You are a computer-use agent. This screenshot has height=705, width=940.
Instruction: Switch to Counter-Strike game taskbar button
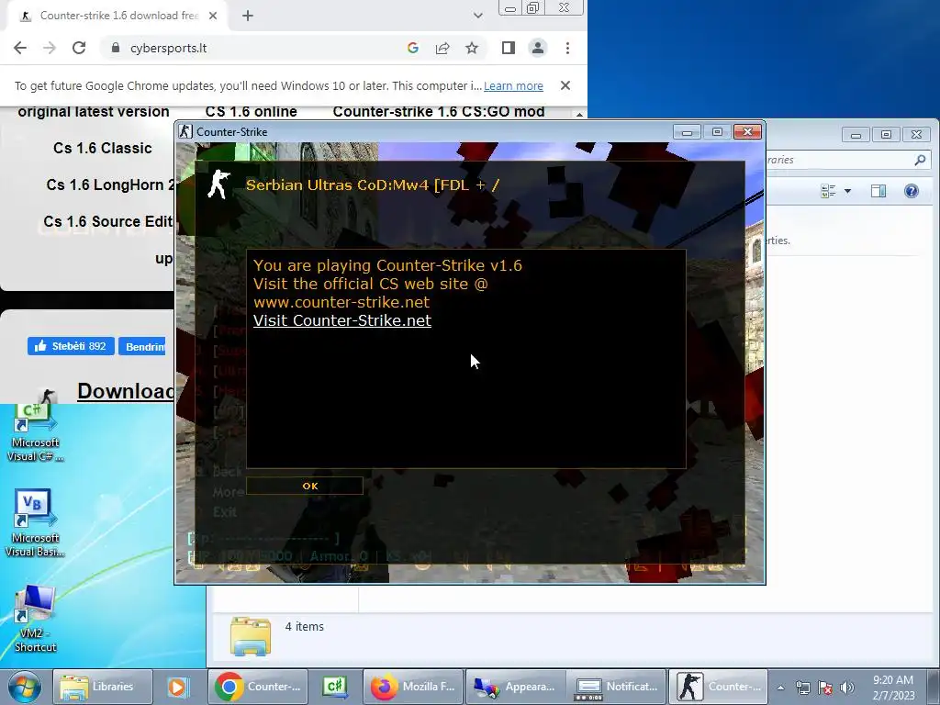tap(718, 687)
